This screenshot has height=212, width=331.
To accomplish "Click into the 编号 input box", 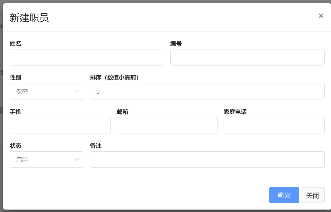I will 247,57.
